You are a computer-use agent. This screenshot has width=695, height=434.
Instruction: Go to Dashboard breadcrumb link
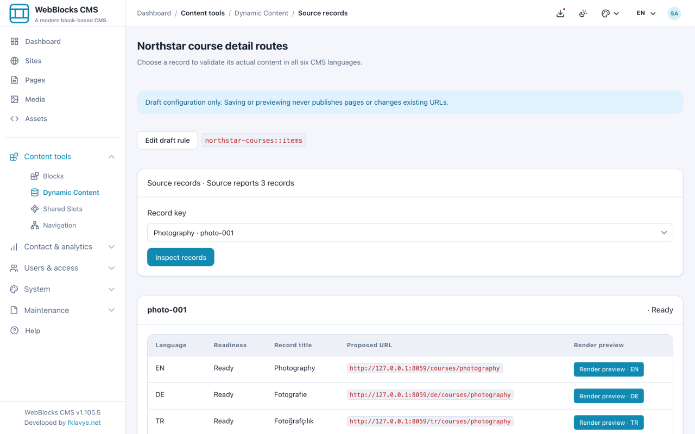[154, 13]
